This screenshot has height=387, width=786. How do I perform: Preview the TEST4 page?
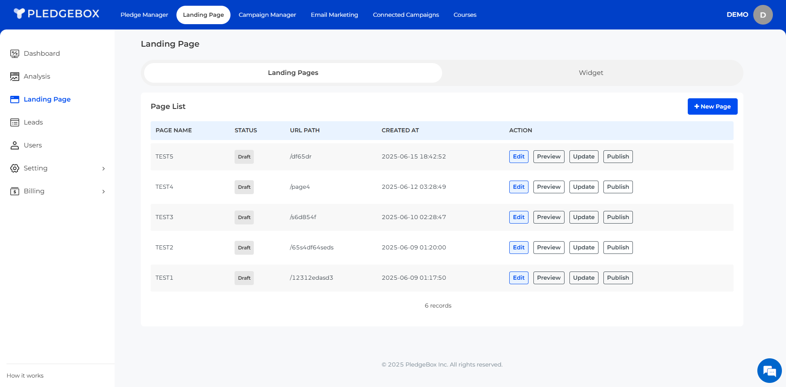coord(549,187)
